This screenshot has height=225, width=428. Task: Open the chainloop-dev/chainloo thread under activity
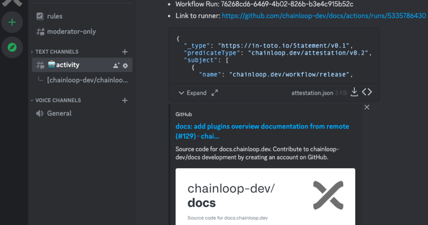click(x=87, y=80)
